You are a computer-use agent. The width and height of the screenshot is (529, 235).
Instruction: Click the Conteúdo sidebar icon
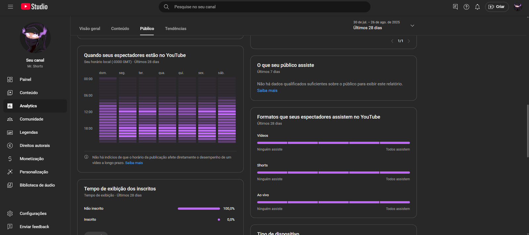point(10,93)
